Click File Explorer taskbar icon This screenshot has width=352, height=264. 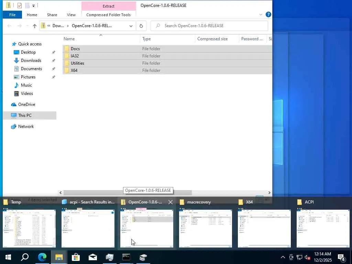point(59,257)
